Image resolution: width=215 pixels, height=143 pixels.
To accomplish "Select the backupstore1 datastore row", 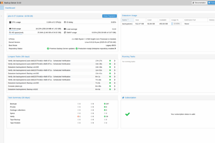I will pos(168,24).
